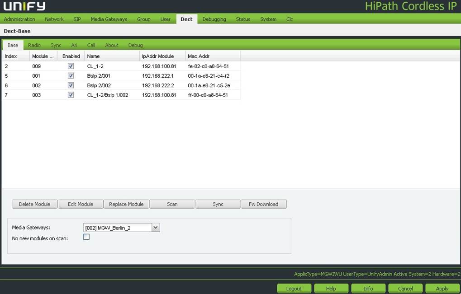The height and width of the screenshot is (294, 461).
Task: Click IP address 192.168.222.2
Action: [158, 85]
